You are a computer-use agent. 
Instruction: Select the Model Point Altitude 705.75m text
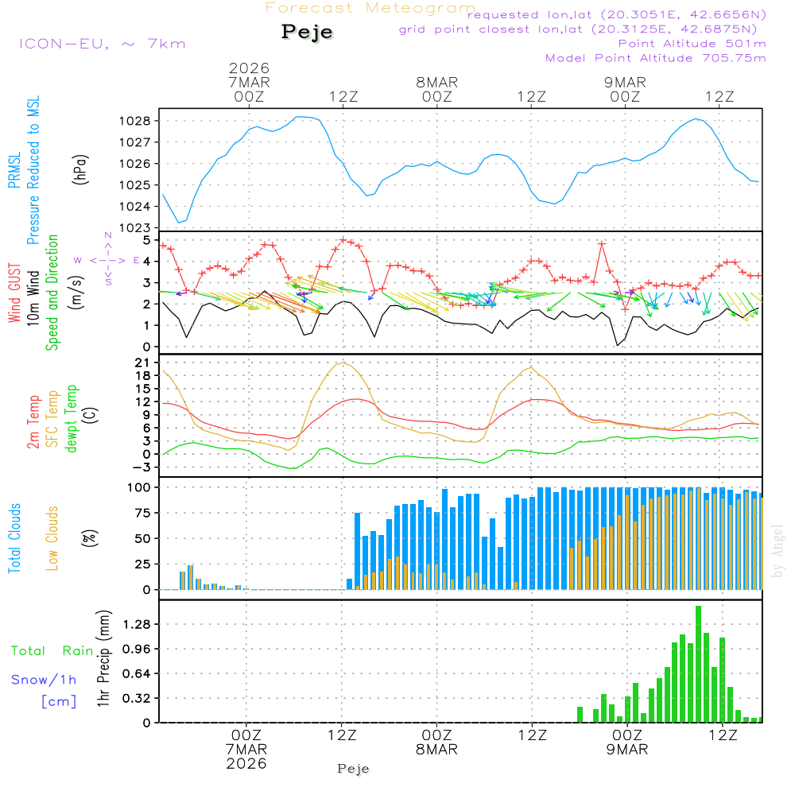tap(655, 58)
